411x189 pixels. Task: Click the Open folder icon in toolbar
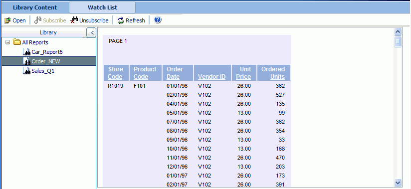click(x=7, y=20)
